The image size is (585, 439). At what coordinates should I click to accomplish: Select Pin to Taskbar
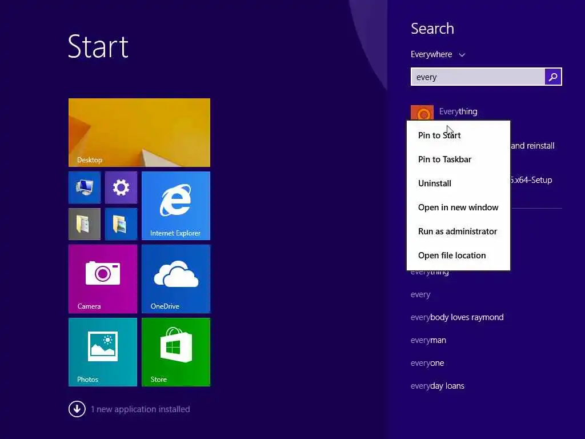pyautogui.click(x=458, y=159)
